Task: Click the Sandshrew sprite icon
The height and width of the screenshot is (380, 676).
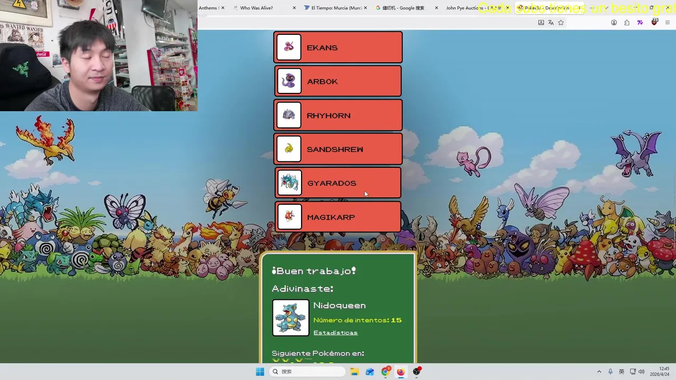Action: (289, 149)
